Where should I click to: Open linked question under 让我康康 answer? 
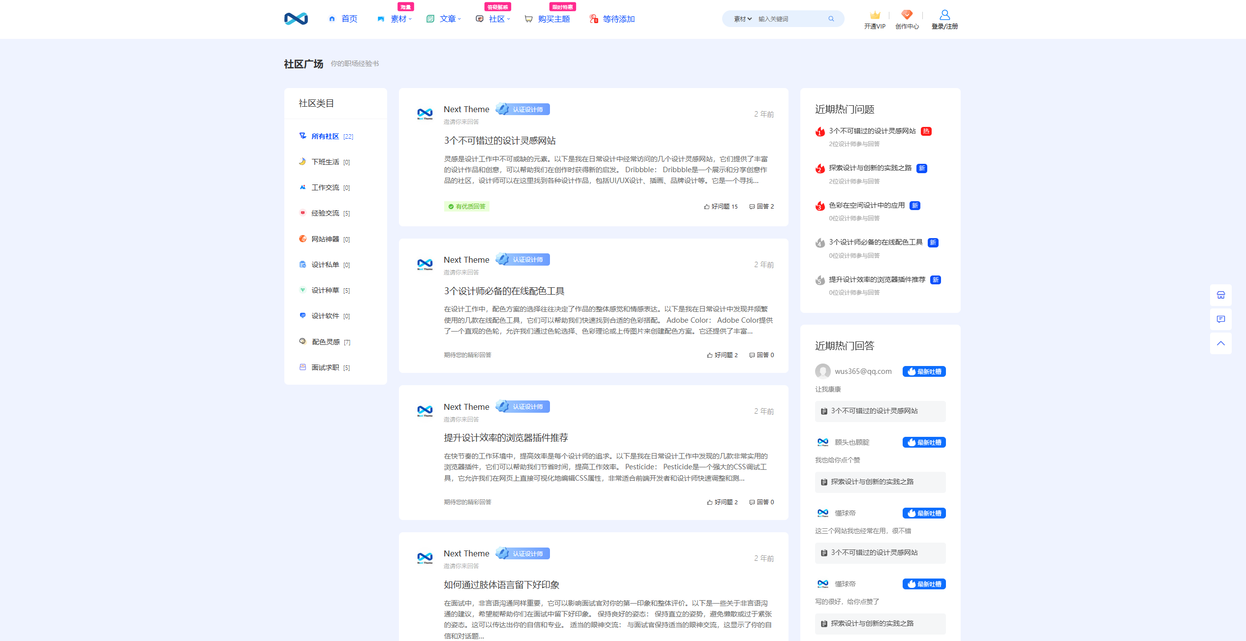click(880, 411)
